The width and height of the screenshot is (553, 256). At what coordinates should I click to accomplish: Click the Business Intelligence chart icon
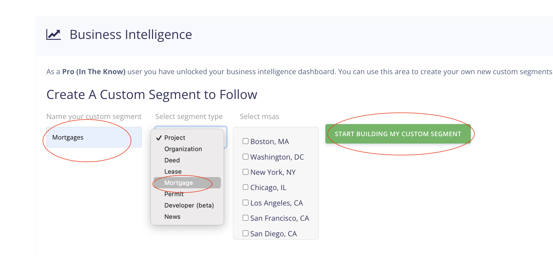pyautogui.click(x=53, y=35)
